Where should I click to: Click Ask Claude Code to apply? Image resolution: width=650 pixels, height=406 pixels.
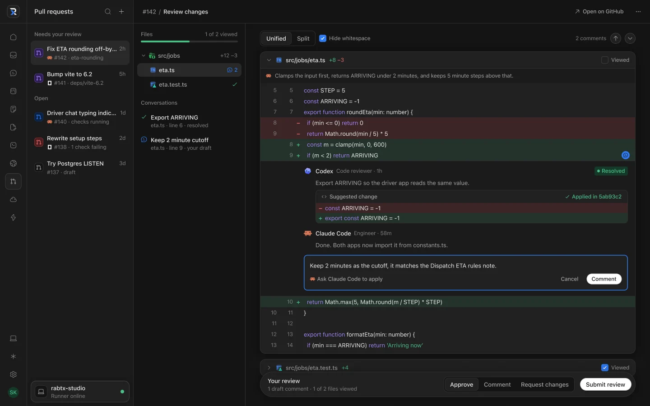346,279
